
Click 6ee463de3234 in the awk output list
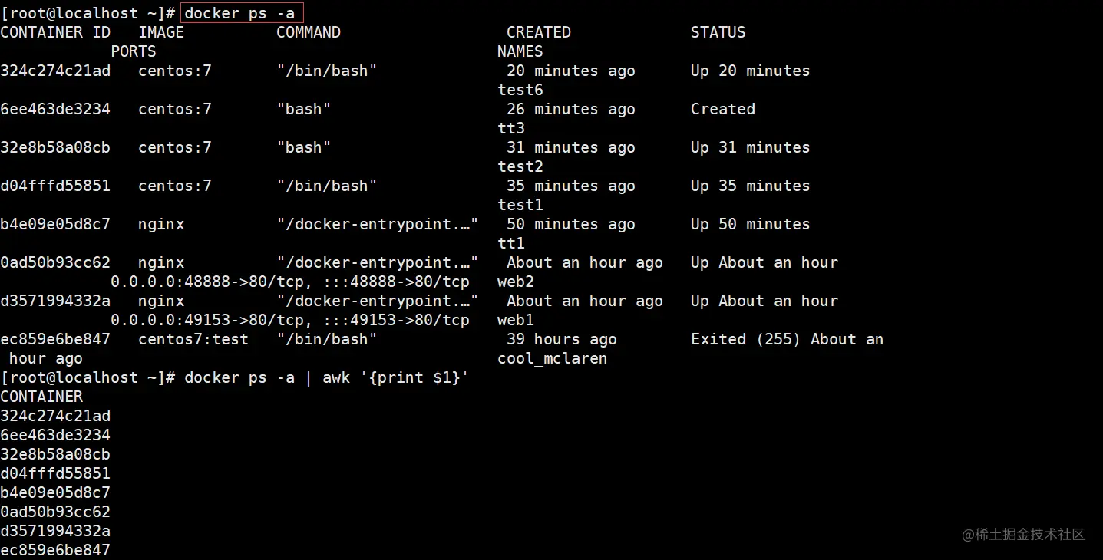pos(55,435)
